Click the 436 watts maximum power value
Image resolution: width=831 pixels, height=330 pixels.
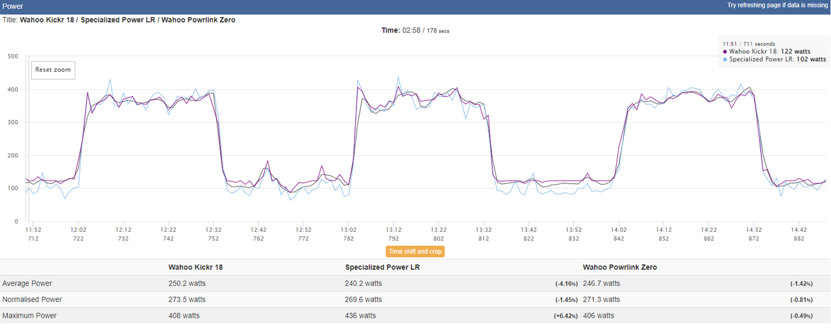point(360,316)
